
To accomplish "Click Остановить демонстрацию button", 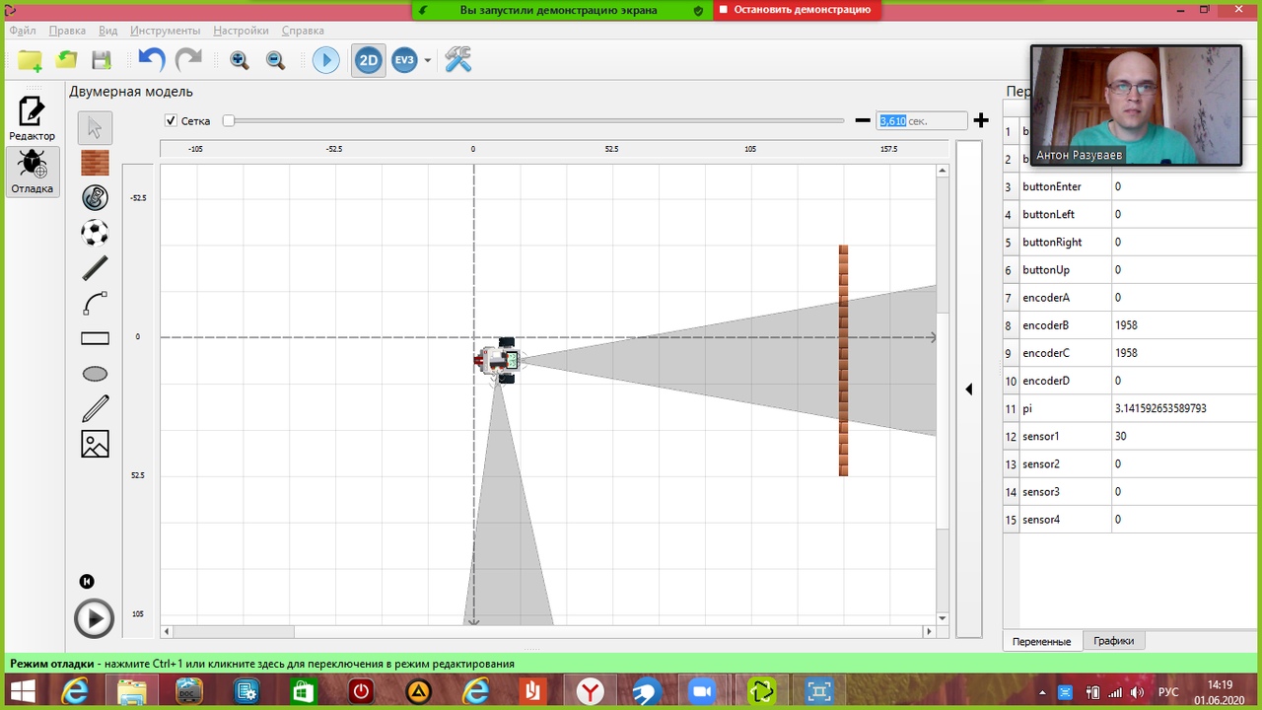I will pyautogui.click(x=795, y=10).
